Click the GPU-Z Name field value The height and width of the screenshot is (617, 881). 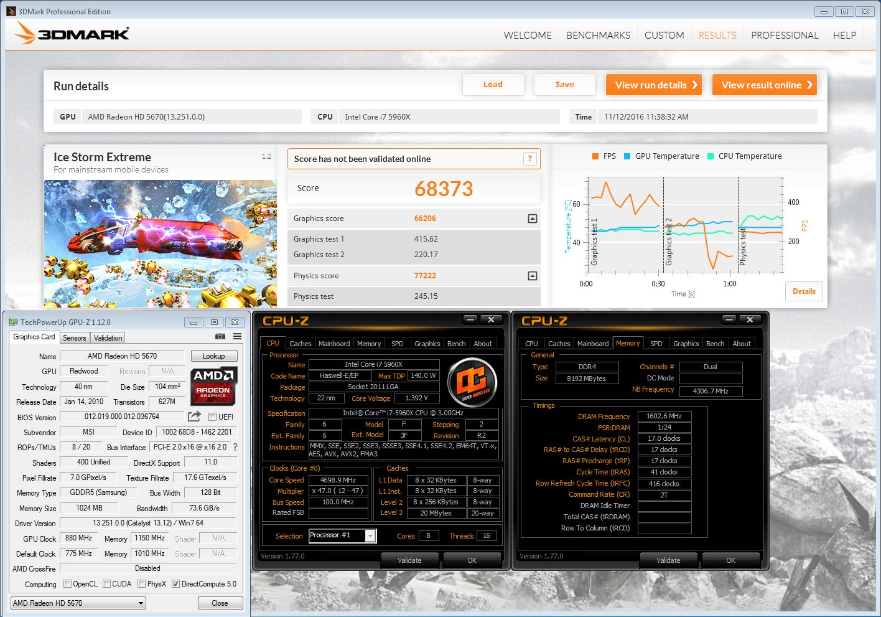pos(123,356)
